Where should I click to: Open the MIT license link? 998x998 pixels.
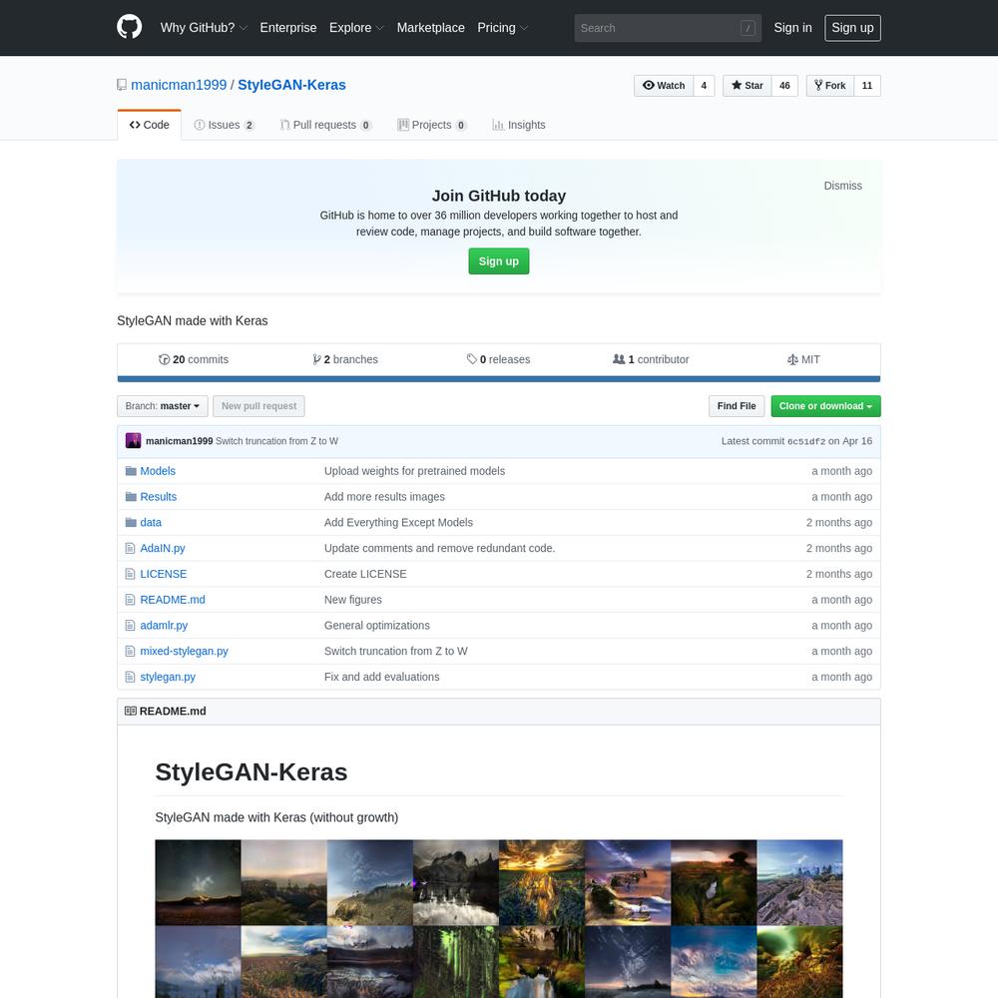coord(803,359)
